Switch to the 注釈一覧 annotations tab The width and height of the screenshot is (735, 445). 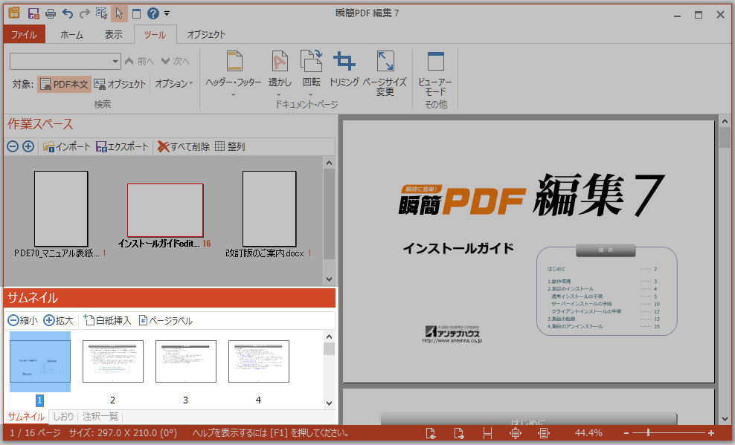coord(100,417)
